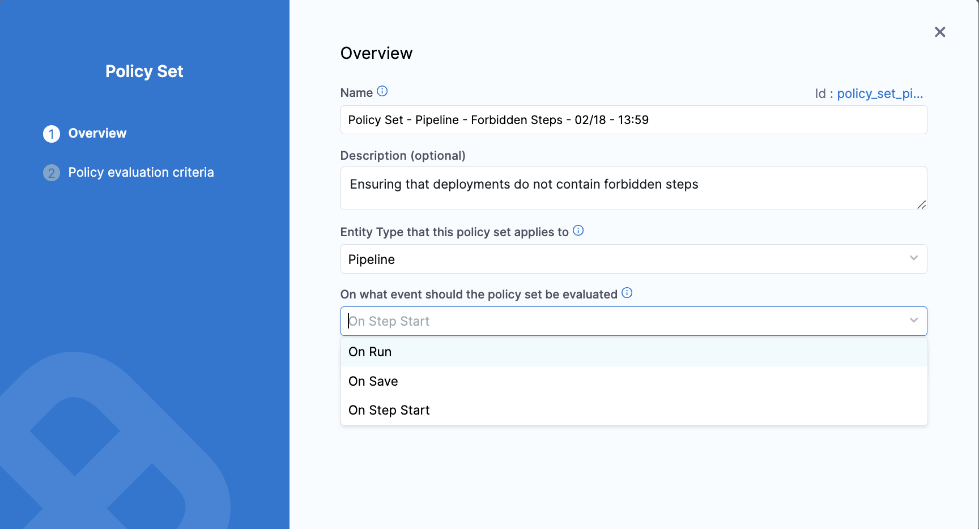Click the policy_set_pi... Id link
979x529 pixels.
[879, 93]
